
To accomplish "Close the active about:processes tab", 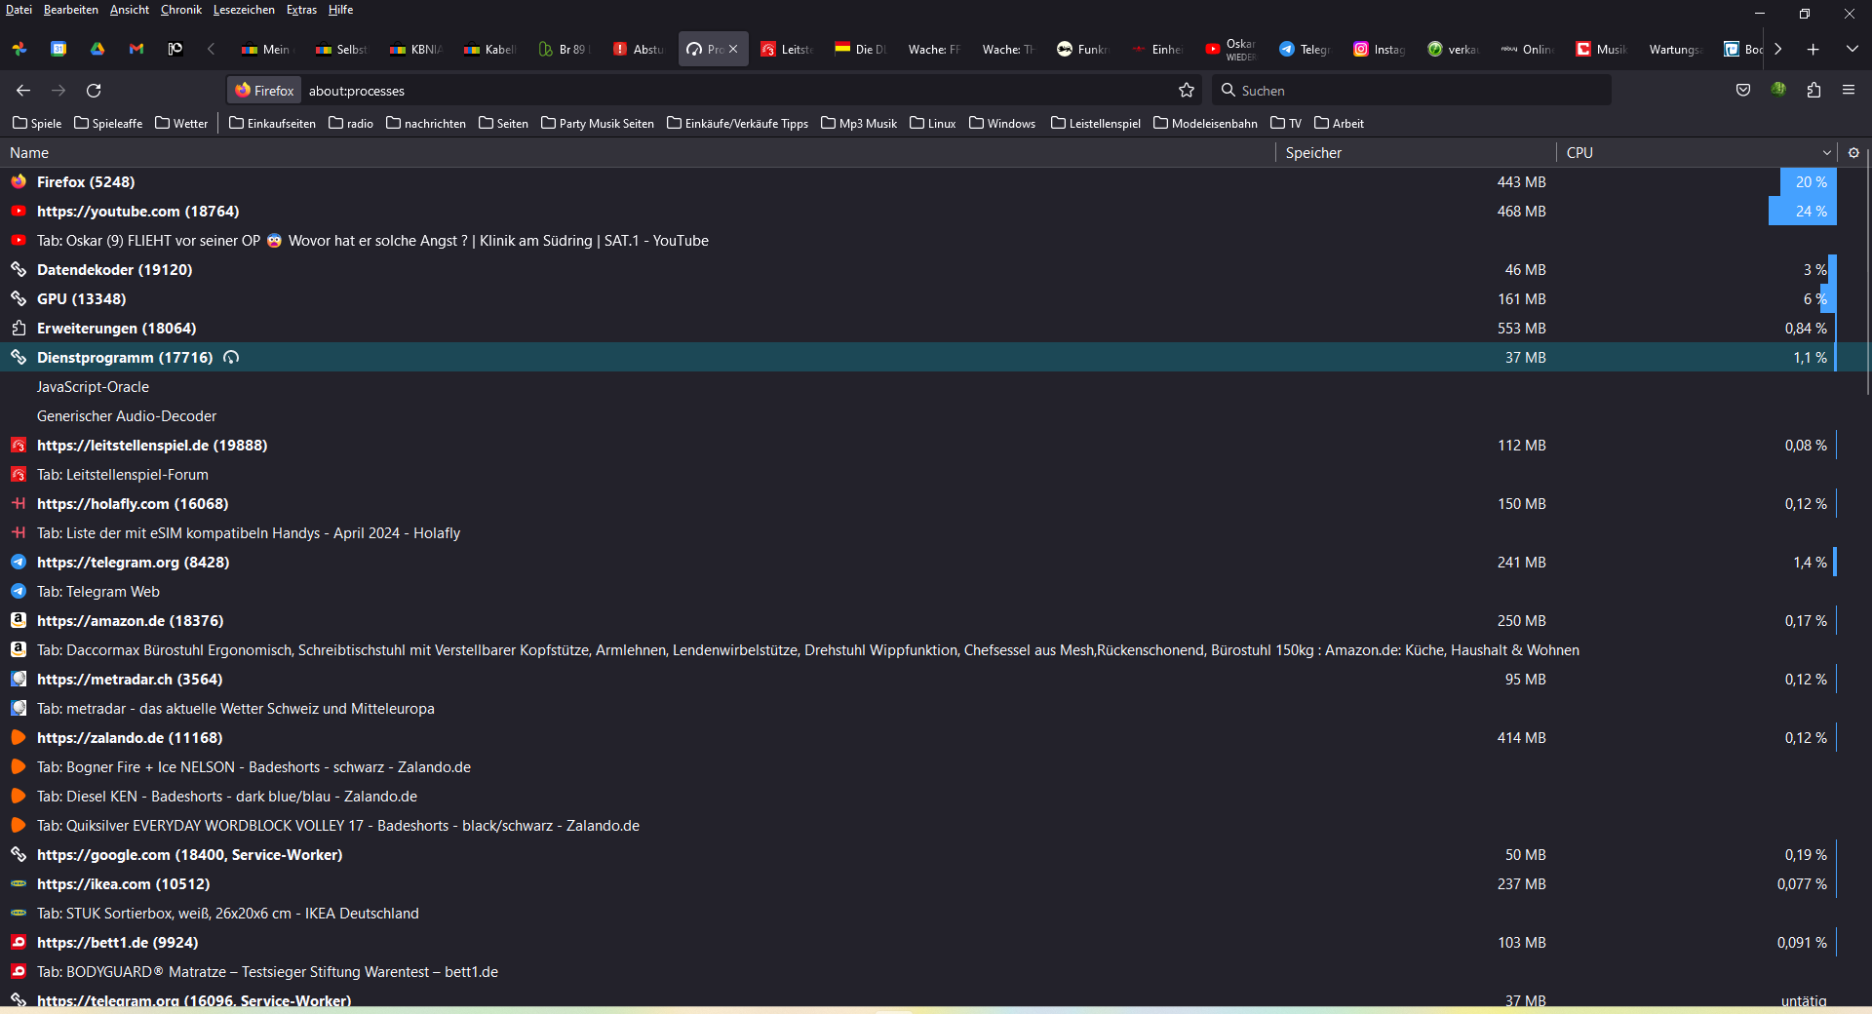I will [x=733, y=49].
